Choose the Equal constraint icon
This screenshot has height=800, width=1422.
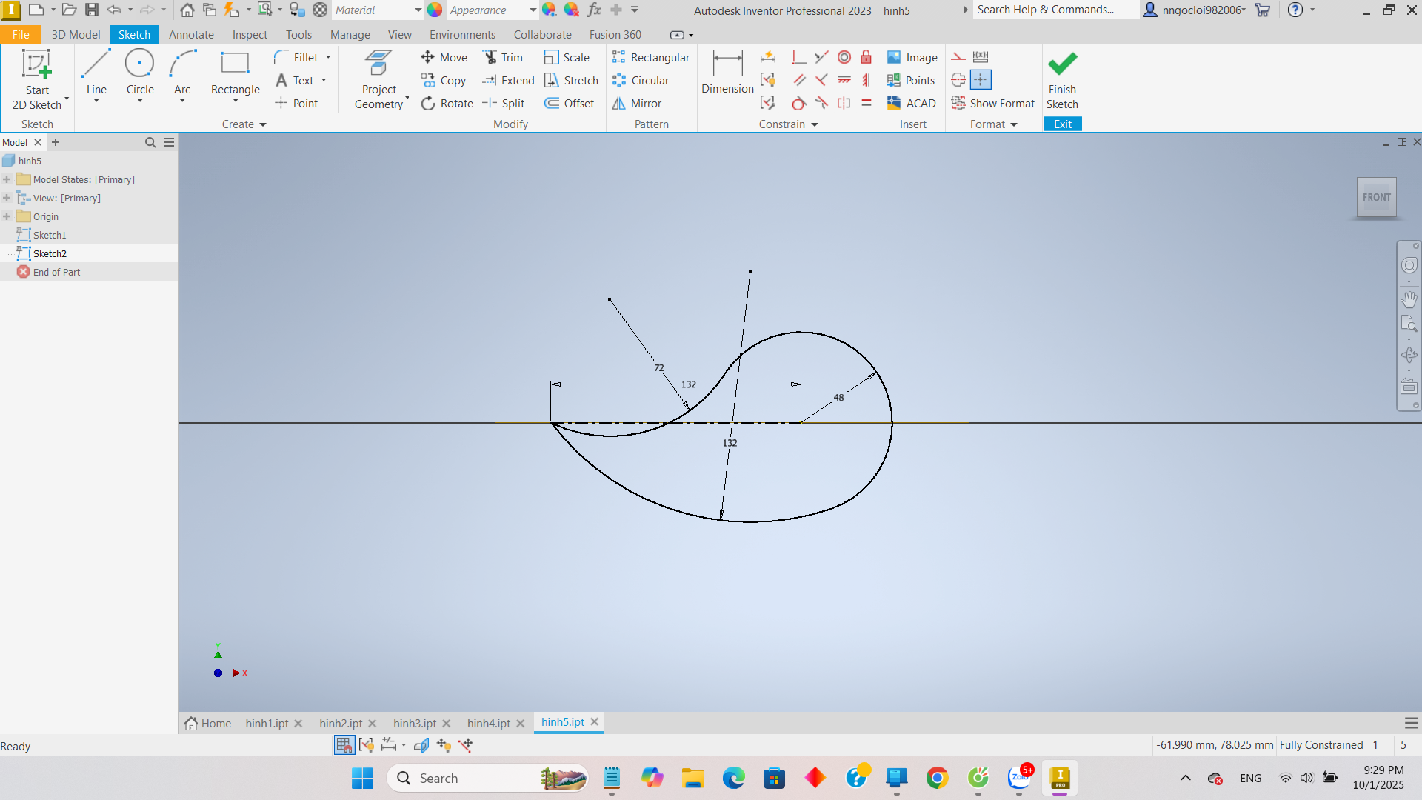point(866,104)
